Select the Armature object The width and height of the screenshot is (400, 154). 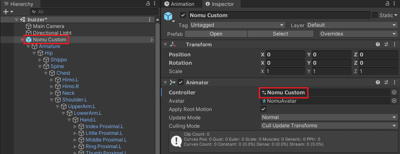coord(49,46)
